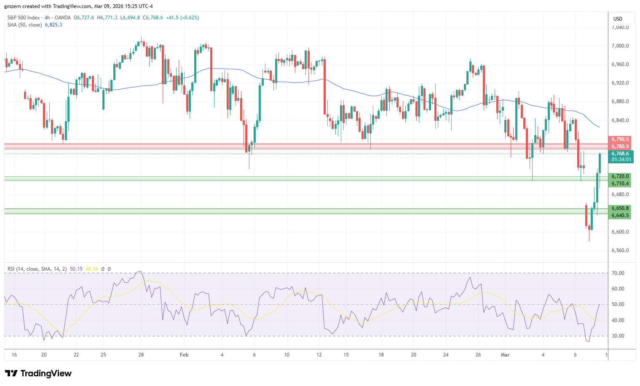
Task: Click the 6,560.0 price axis label
Action: 620,250
